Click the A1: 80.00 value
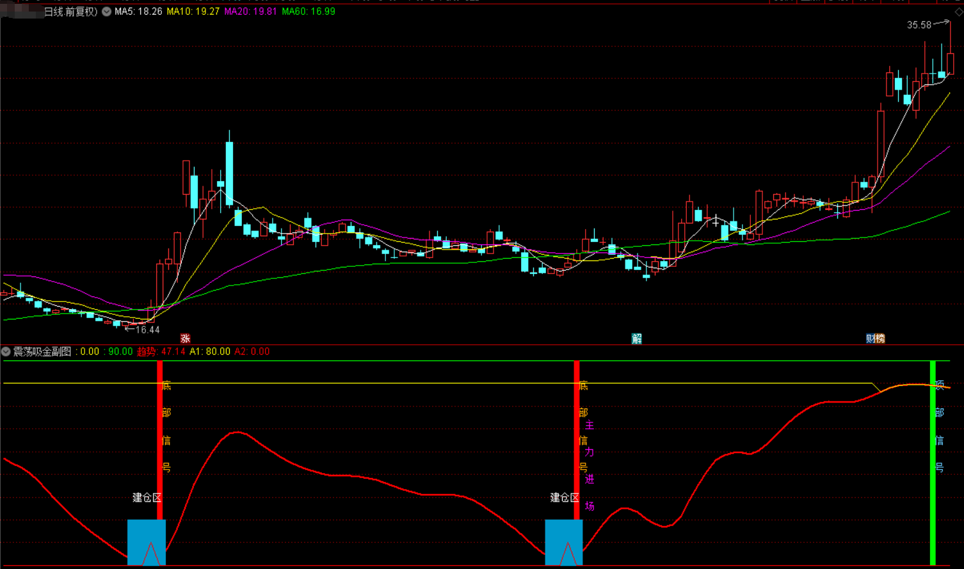Screen dimensions: 964x569 pos(210,351)
